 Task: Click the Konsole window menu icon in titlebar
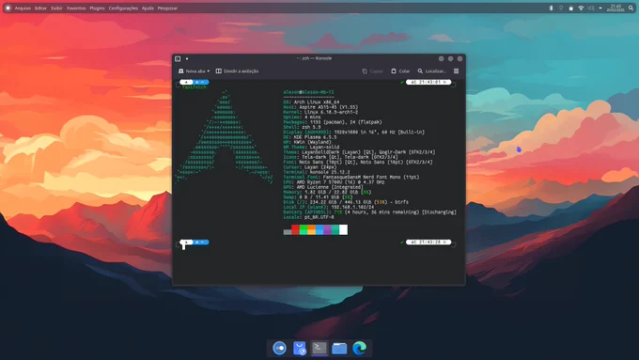tap(178, 58)
